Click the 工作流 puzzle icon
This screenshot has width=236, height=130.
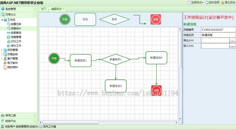5,20
